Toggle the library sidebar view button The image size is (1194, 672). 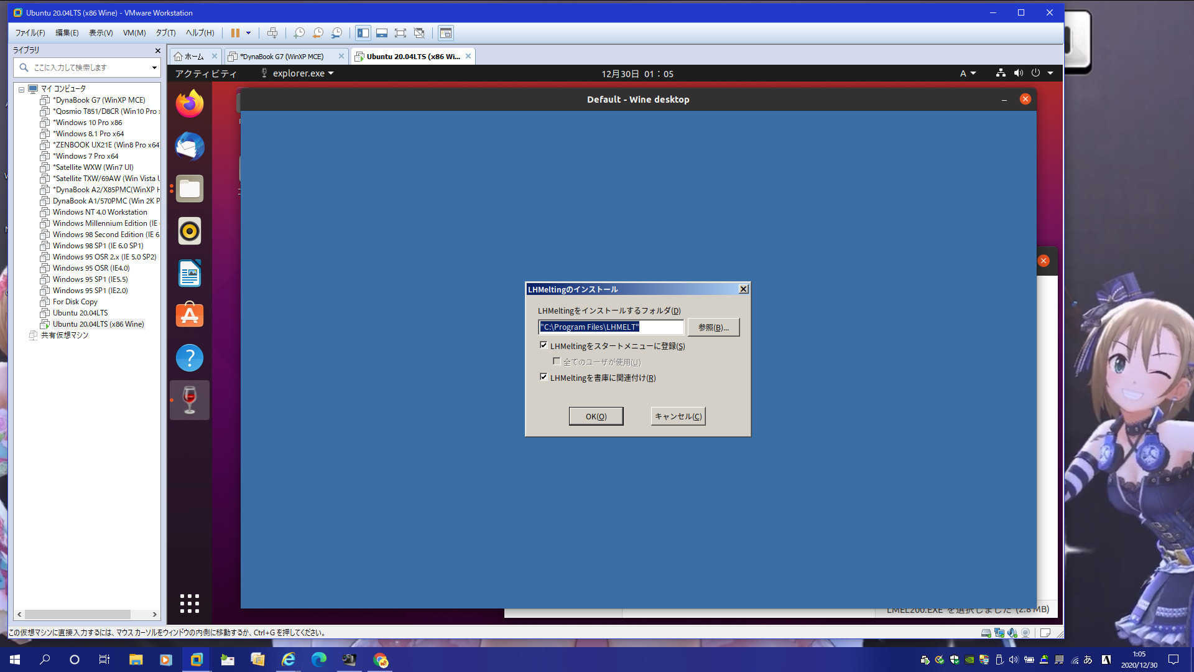[363, 33]
